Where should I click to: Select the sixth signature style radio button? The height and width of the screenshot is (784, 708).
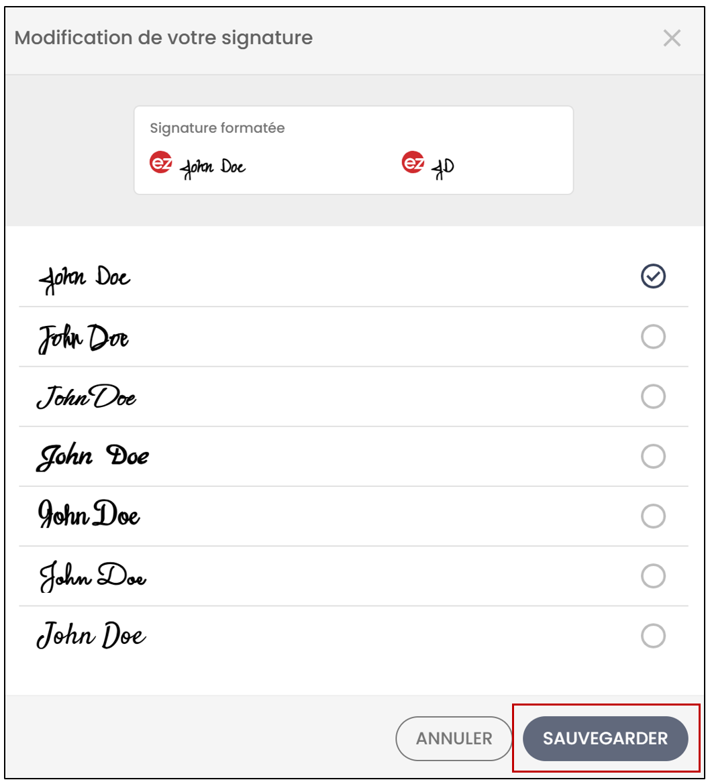click(653, 576)
